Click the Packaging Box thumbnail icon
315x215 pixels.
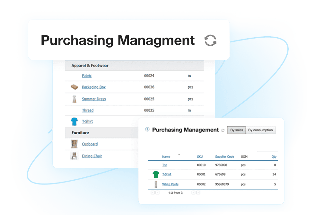tap(74, 87)
